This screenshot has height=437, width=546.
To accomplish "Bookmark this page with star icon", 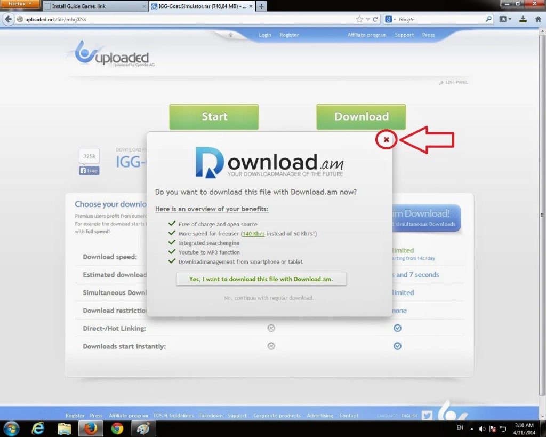I will coord(359,19).
